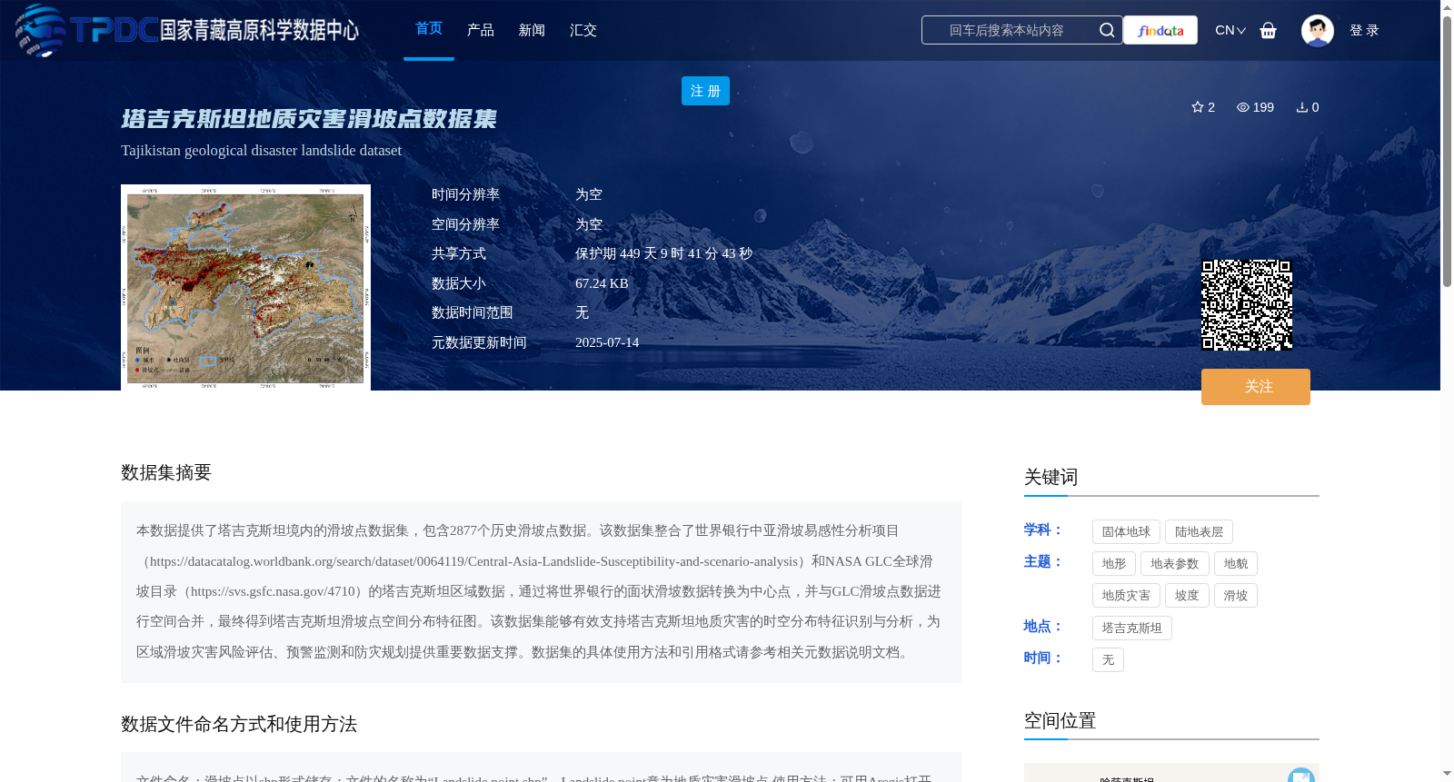1454x782 pixels.
Task: Click the 保护期 449 天 countdown text
Action: click(663, 253)
